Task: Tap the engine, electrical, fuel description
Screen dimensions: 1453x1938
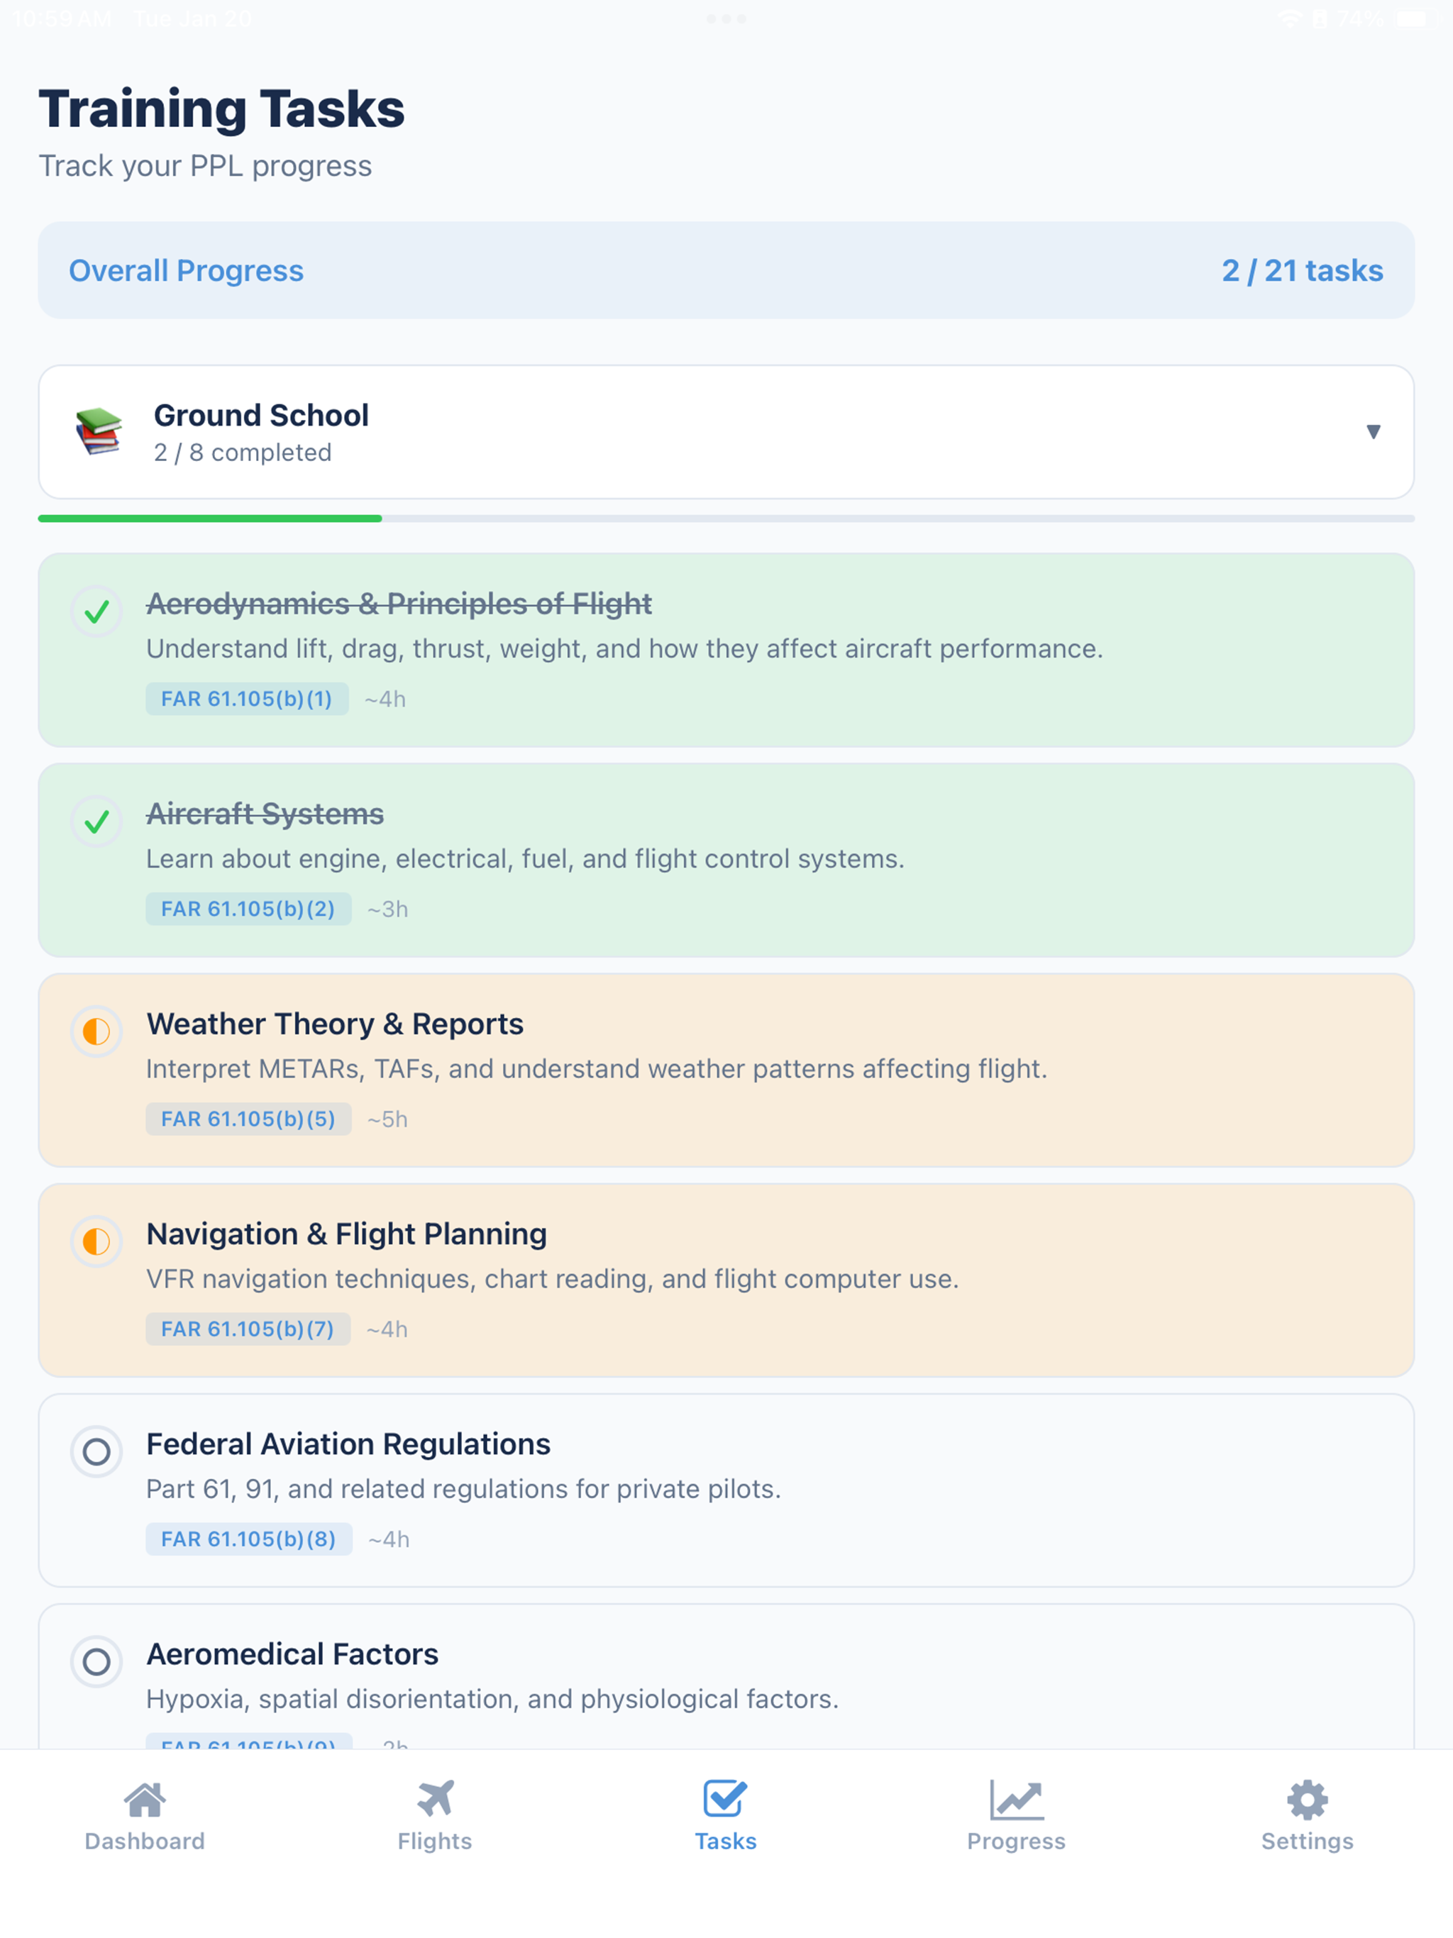Action: (525, 858)
